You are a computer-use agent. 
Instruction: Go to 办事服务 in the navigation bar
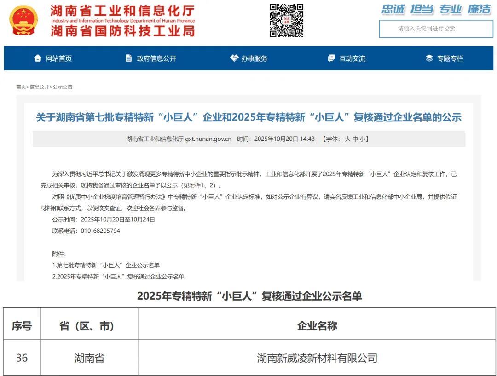(x=254, y=58)
